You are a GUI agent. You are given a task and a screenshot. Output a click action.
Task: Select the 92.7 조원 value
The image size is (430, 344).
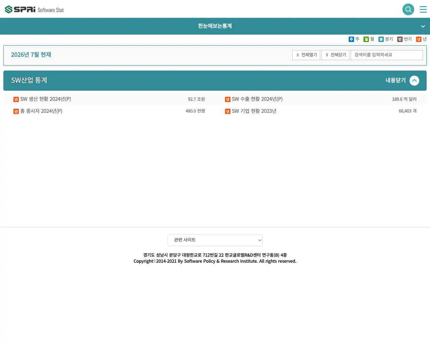196,99
